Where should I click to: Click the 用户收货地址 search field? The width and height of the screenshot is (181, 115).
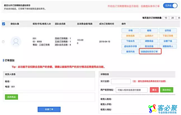(x=132, y=90)
